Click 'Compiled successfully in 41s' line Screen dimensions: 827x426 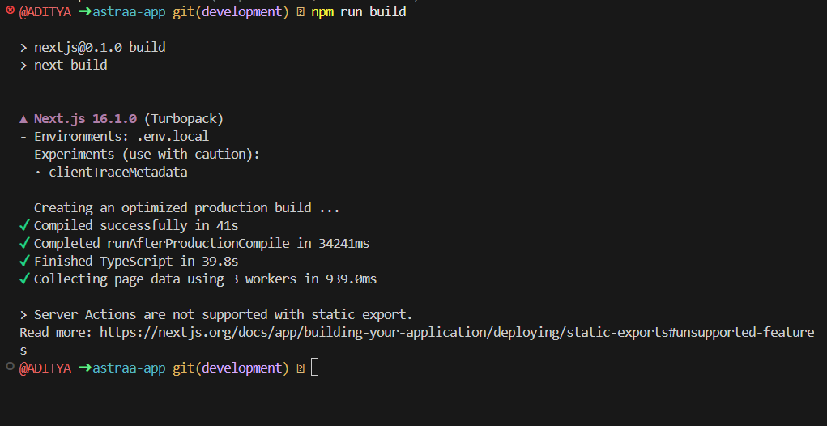pos(136,226)
